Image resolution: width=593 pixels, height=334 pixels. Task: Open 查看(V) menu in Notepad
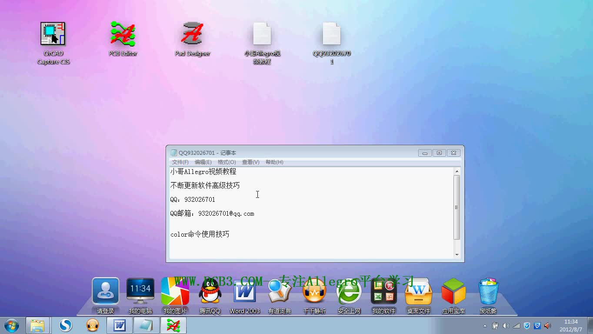(x=250, y=162)
